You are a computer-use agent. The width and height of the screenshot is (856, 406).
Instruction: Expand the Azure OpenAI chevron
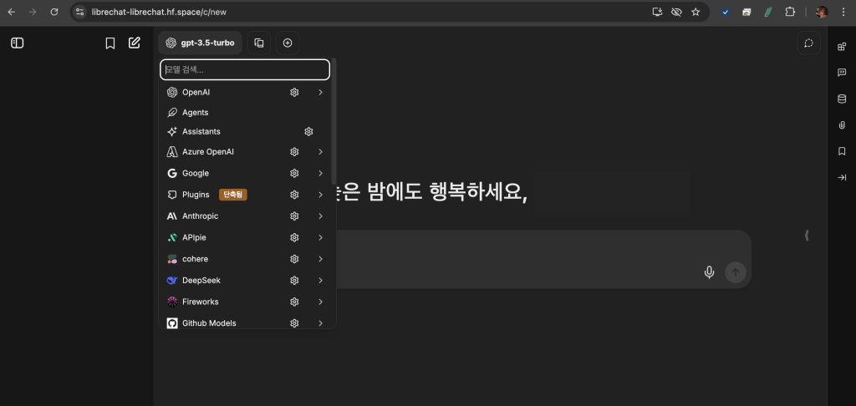(320, 152)
